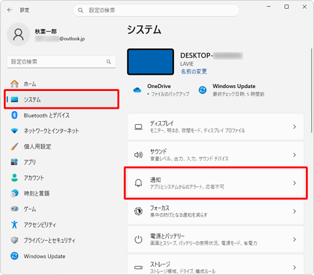The image size is (314, 275).
Task: Click the ゲーム controller icon
Action: [14, 209]
